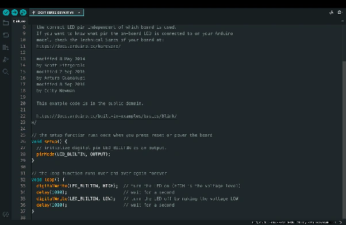This screenshot has height=225, width=346.
Task: Click the "by Arturo Guadalupi" line
Action: pos(61,78)
